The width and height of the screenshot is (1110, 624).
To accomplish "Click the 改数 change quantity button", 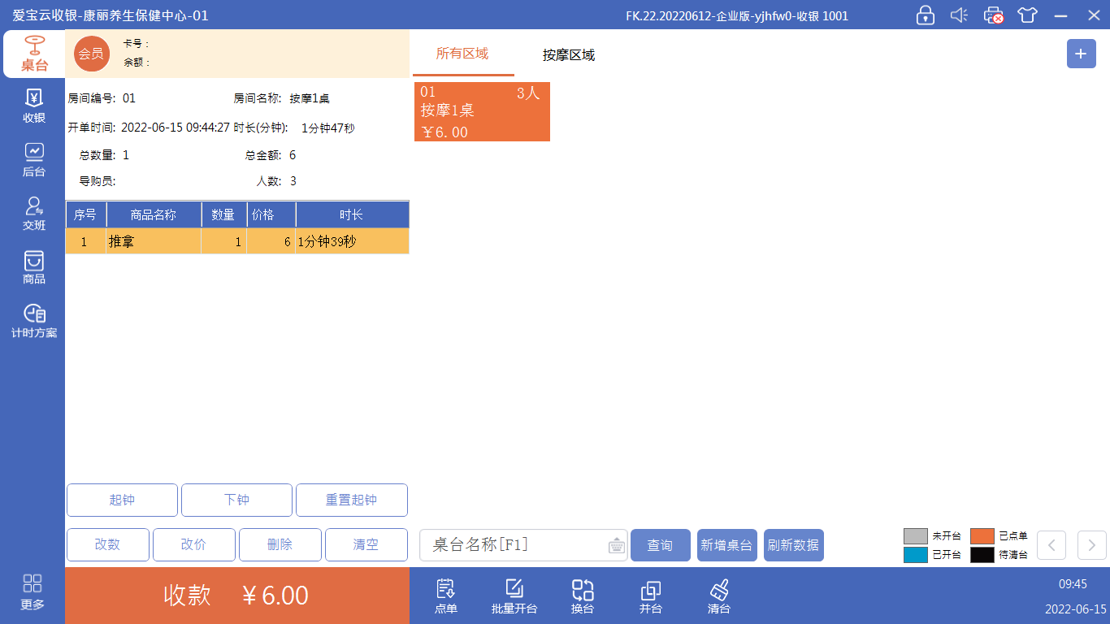I will [108, 544].
